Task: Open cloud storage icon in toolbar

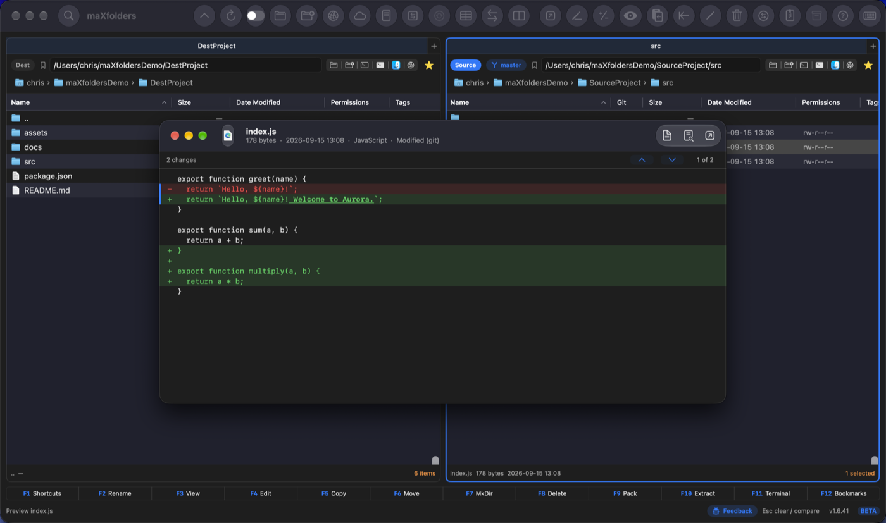Action: [360, 16]
